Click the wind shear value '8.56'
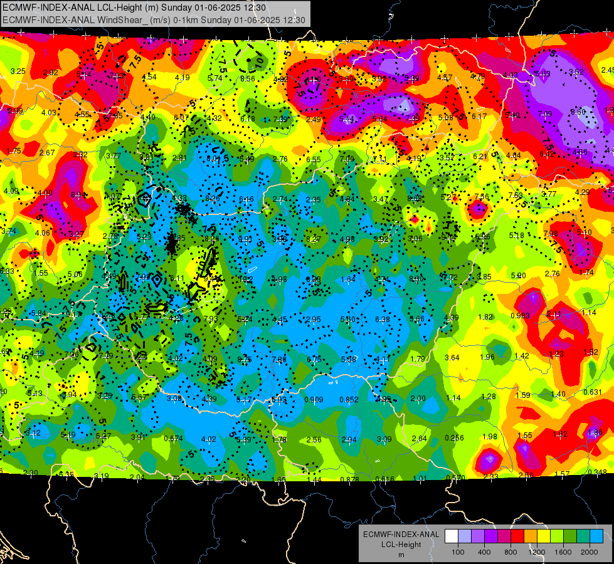614x564 pixels. coord(248,79)
